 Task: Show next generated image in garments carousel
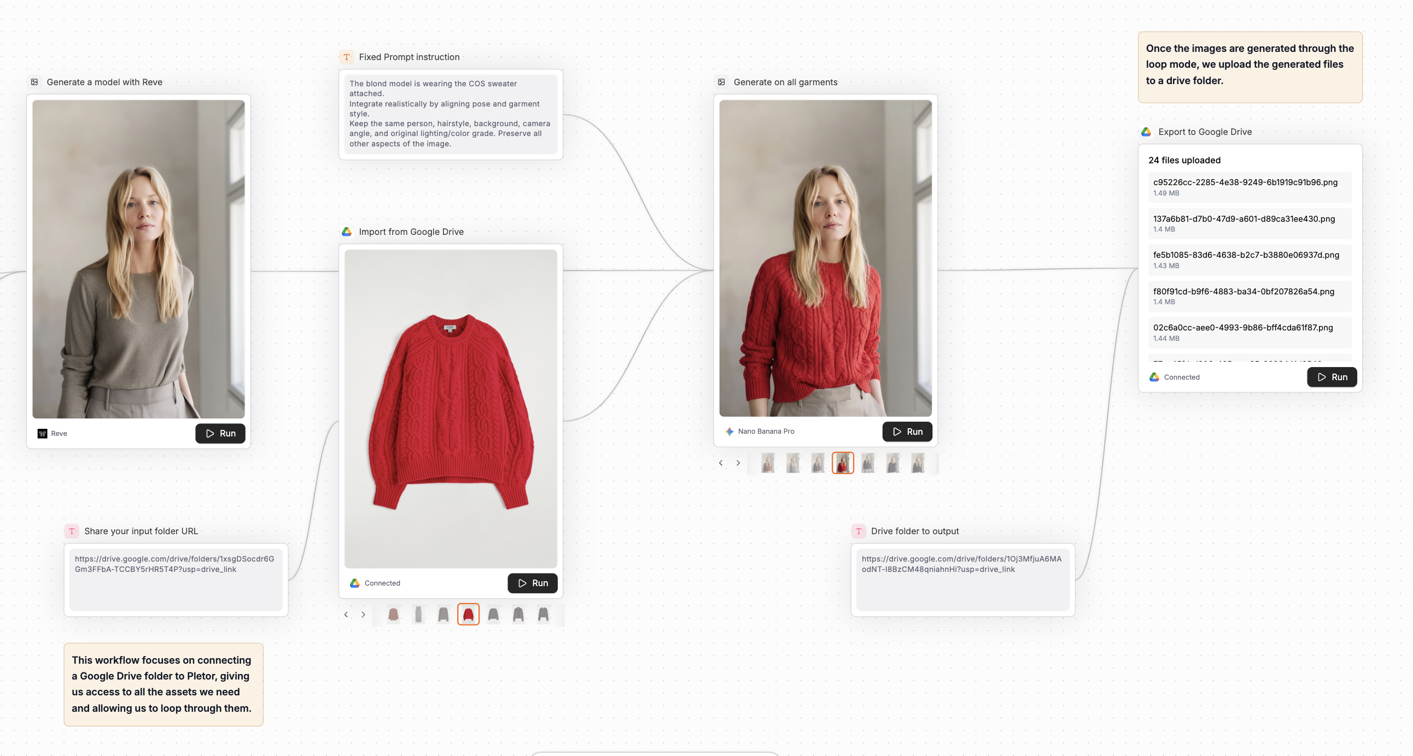[x=738, y=463]
